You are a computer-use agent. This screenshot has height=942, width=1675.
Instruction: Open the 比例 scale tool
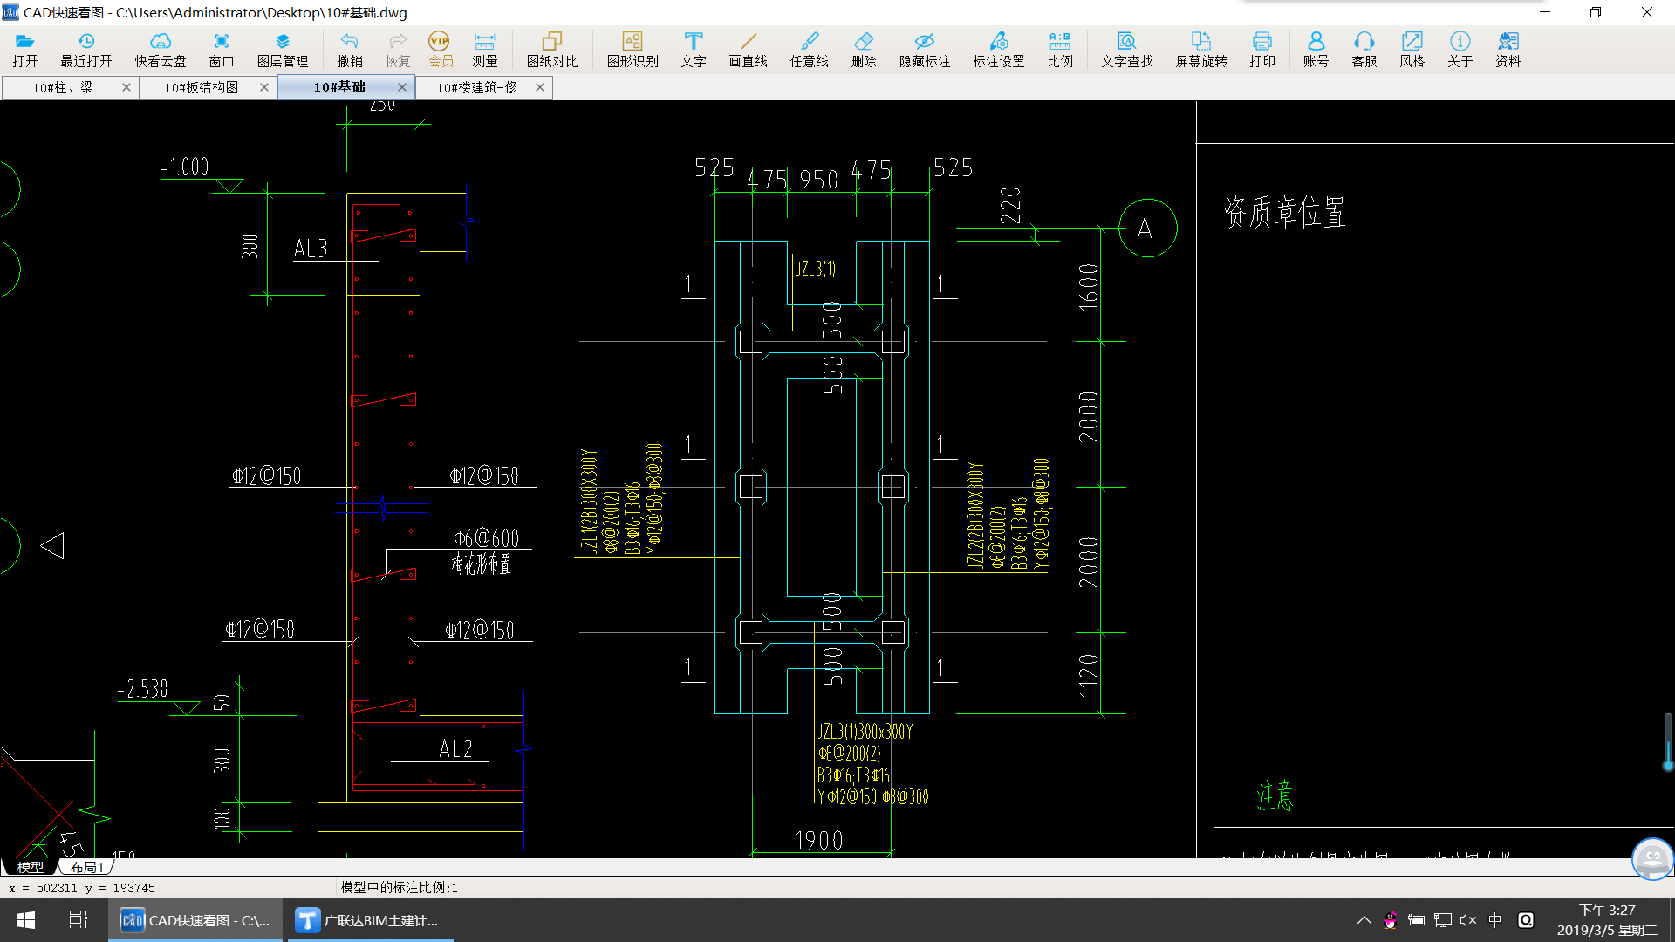[1060, 50]
